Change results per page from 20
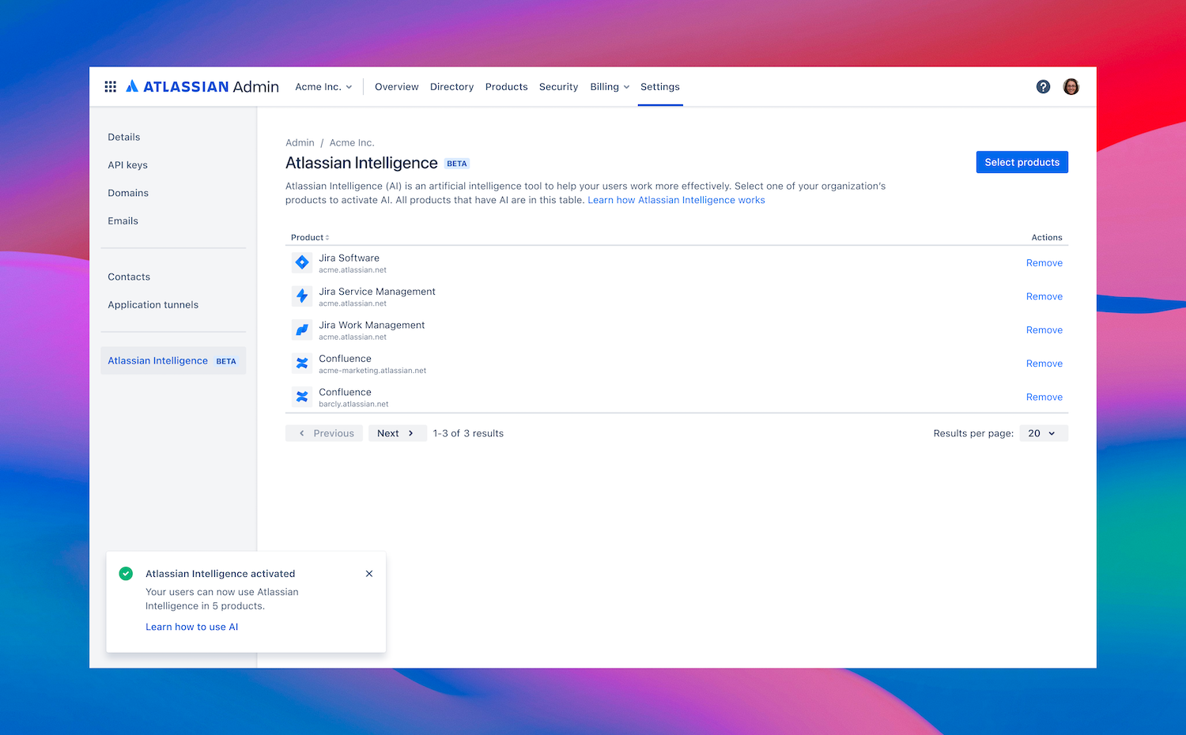The height and width of the screenshot is (735, 1186). click(x=1043, y=433)
